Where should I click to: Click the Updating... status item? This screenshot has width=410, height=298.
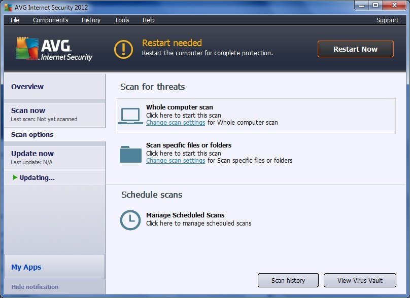point(55,177)
